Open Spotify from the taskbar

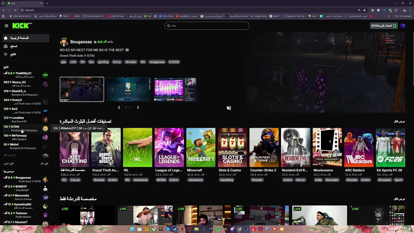coord(218,229)
